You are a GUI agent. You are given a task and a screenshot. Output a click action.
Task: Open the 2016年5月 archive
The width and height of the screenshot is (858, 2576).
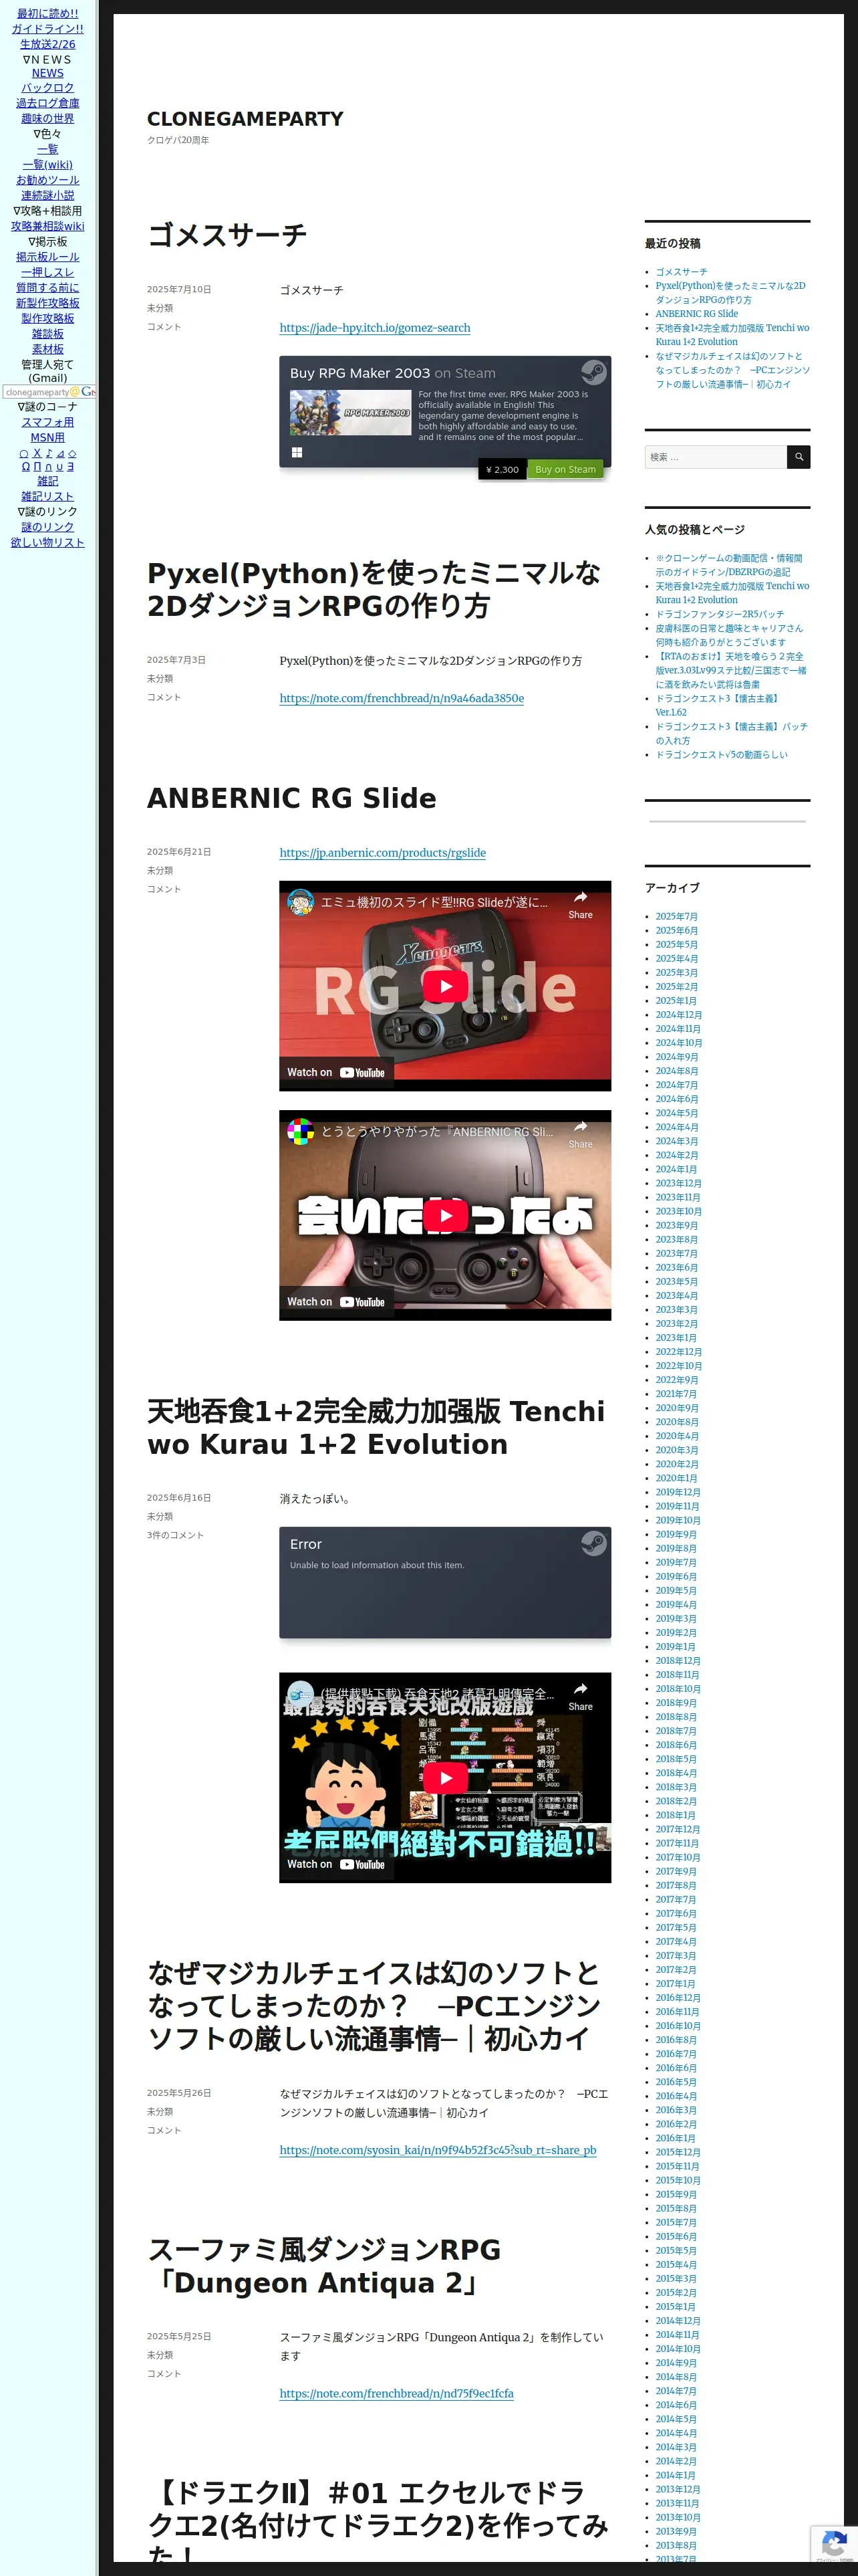676,2082
